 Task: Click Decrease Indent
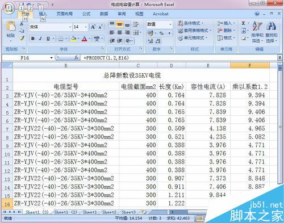click(112, 41)
